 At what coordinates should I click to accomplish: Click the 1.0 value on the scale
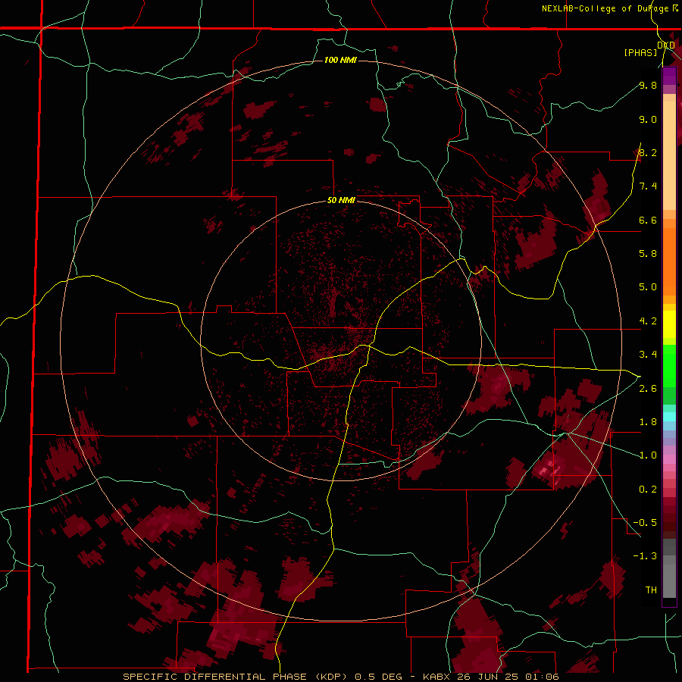(x=648, y=455)
